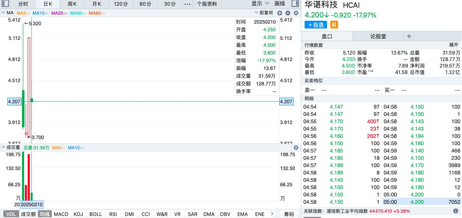This screenshot has width=462, height=218.
Task: Select the 月K monthly chart tab
Action: click(x=96, y=4)
